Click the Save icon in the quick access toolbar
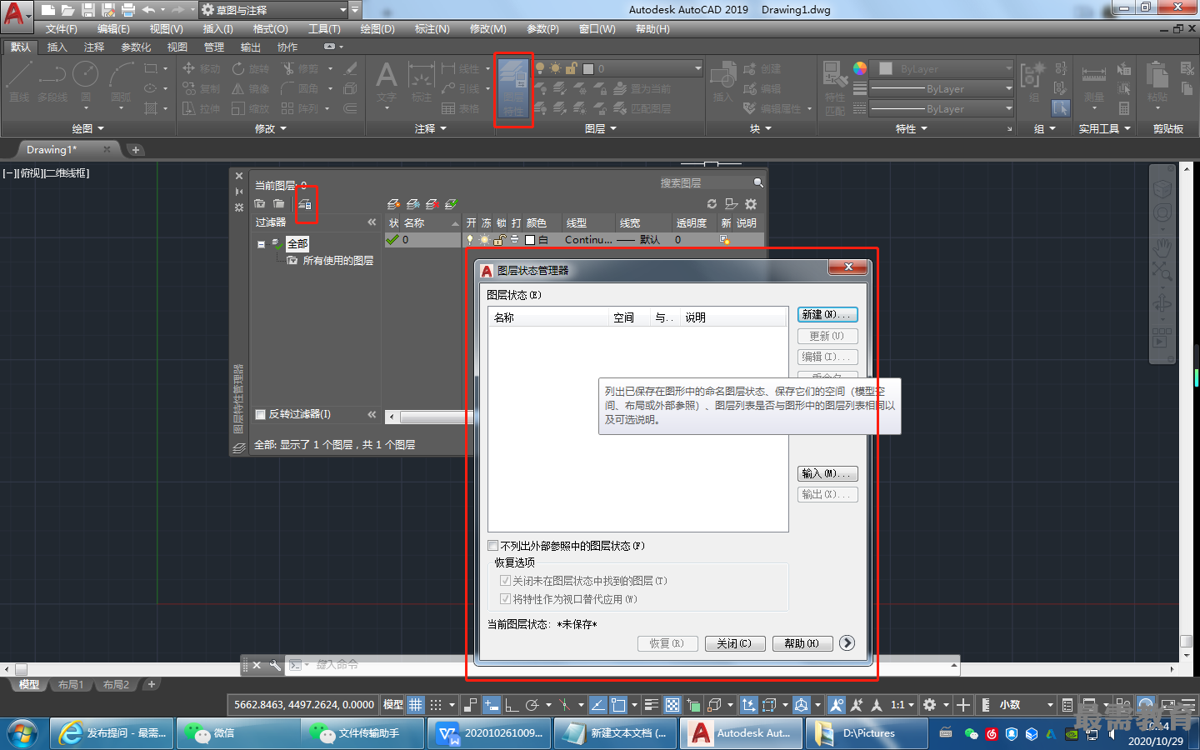The image size is (1200, 750). pos(88,10)
